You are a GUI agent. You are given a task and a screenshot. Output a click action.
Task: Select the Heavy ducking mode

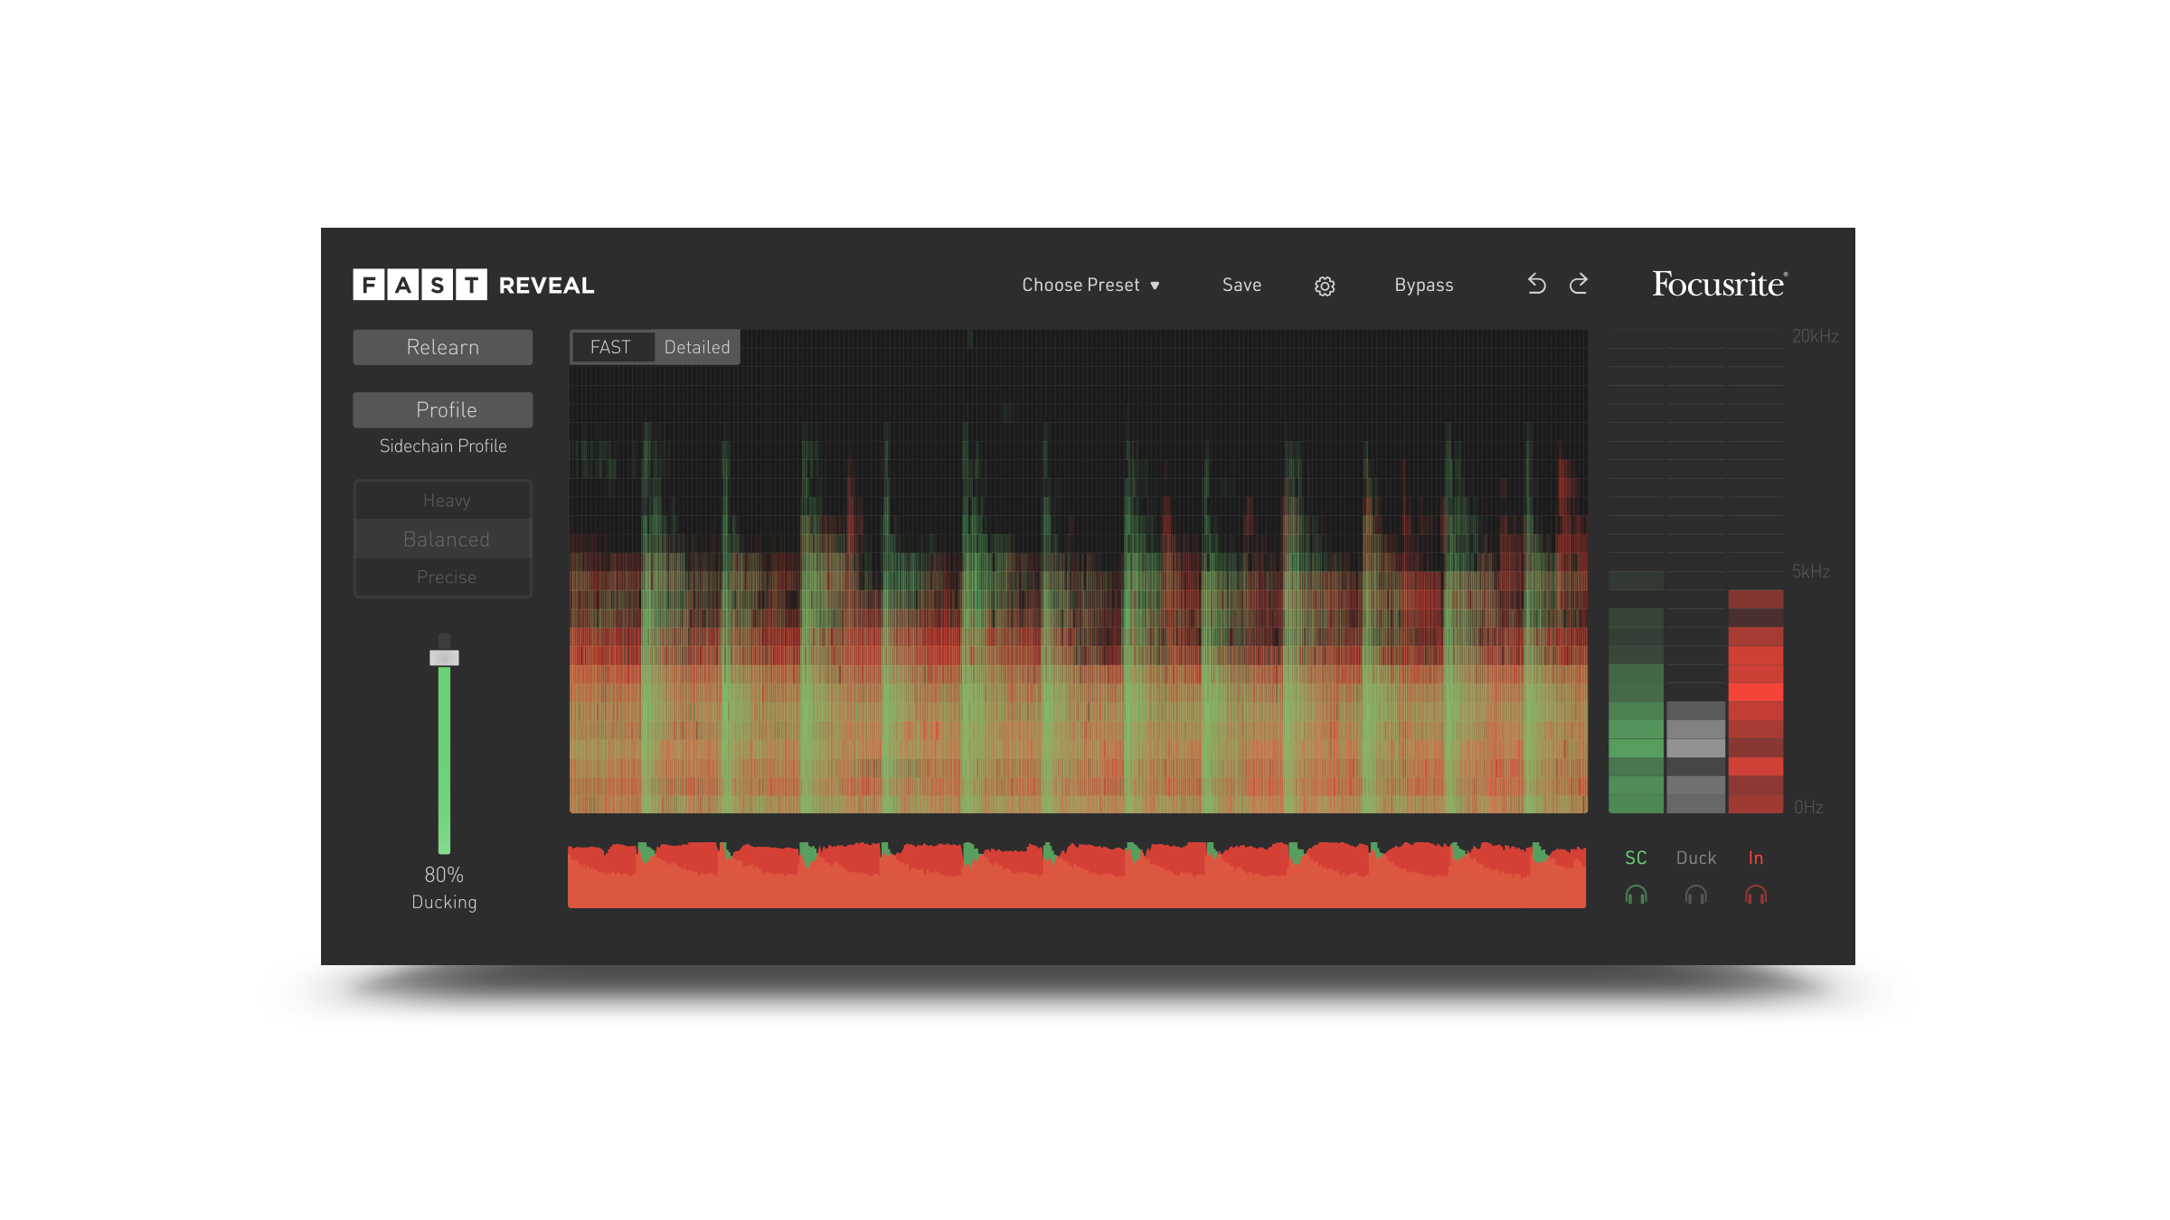tap(446, 500)
